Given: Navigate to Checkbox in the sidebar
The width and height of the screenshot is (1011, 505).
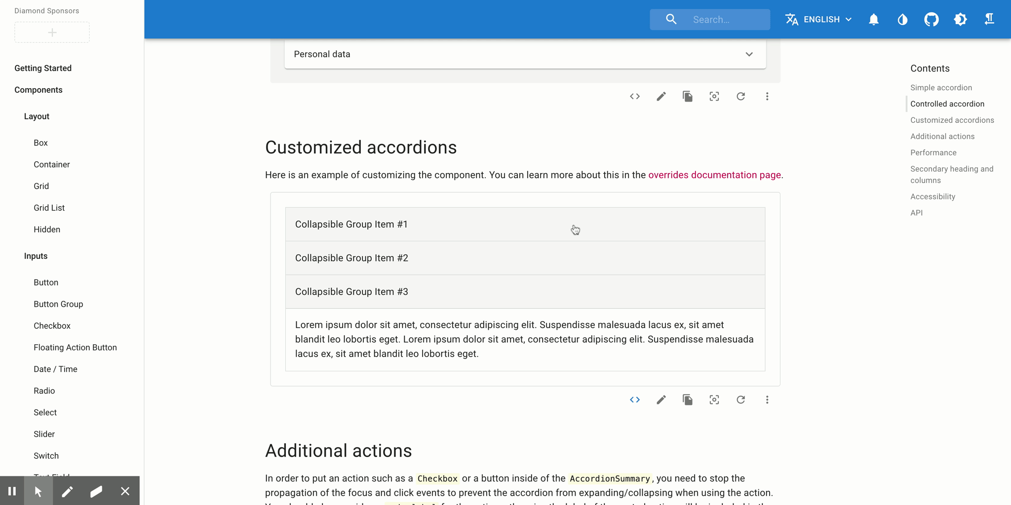Looking at the screenshot, I should tap(52, 325).
